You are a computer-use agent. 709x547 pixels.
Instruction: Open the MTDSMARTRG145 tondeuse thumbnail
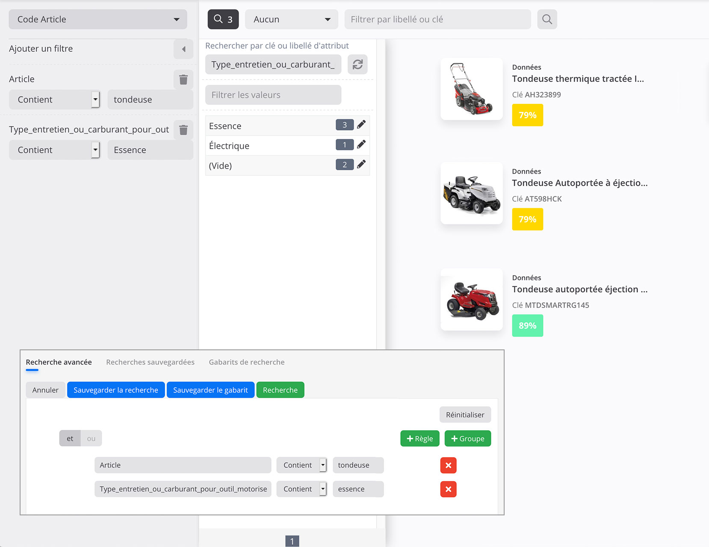point(472,300)
